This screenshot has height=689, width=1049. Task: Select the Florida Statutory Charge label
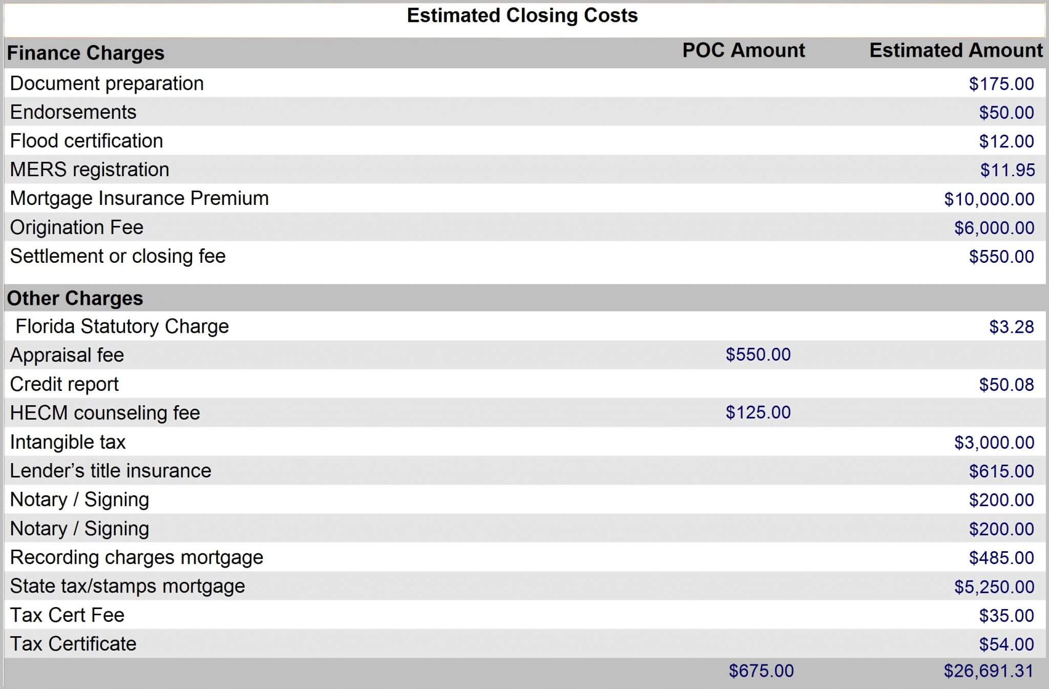point(122,326)
